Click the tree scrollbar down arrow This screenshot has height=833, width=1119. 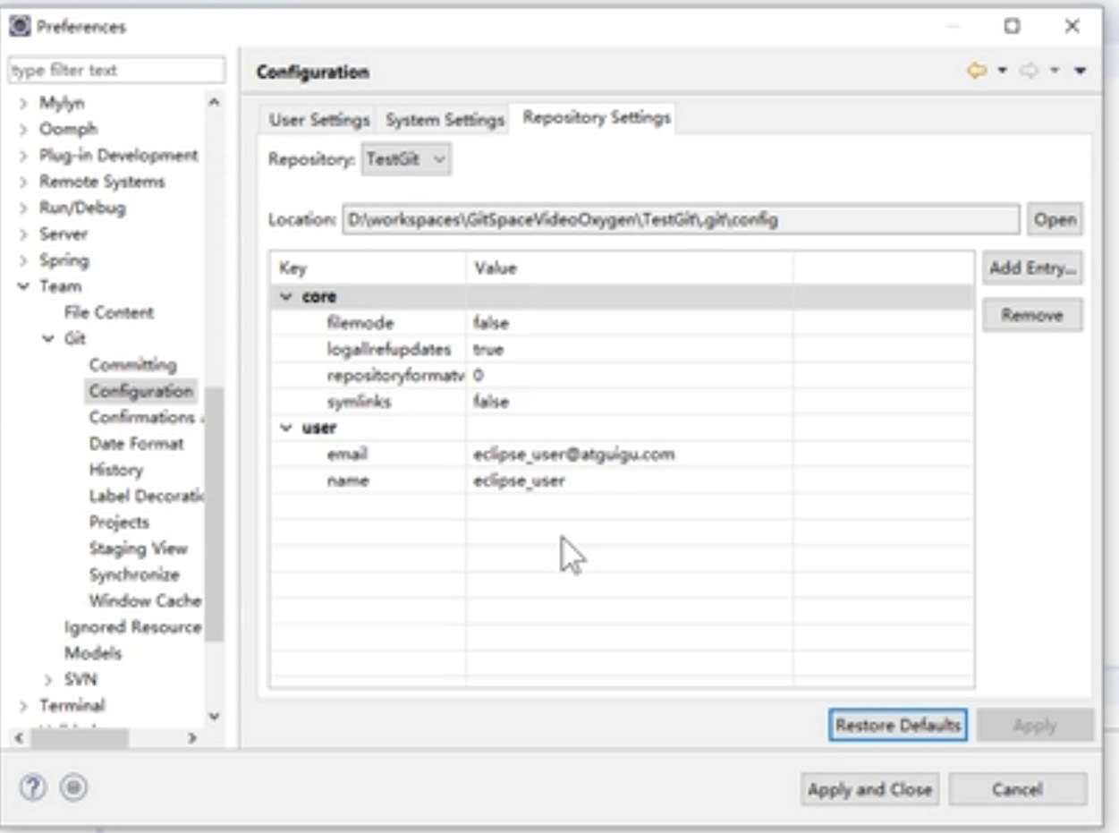click(x=214, y=716)
